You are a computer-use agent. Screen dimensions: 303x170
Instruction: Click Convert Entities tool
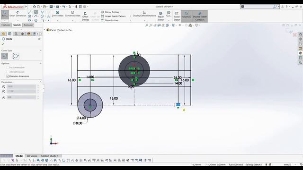tap(72, 14)
